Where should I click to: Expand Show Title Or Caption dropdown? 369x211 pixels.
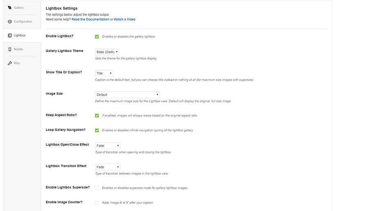pyautogui.click(x=104, y=73)
